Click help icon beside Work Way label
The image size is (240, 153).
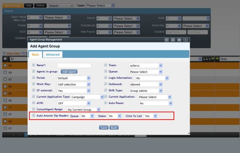click(33, 84)
